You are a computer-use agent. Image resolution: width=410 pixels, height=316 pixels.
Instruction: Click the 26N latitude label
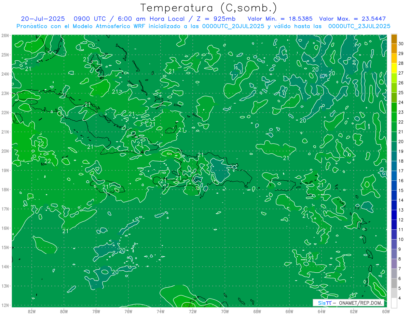pyautogui.click(x=5, y=35)
